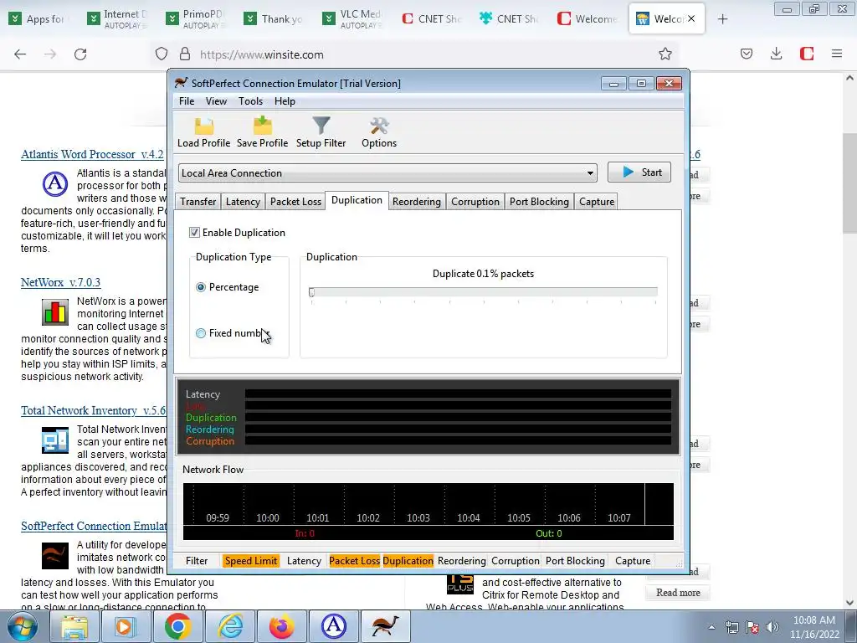Open Atlantis Word Processor taskbar icon
This screenshot has height=643, width=857.
coord(333,626)
